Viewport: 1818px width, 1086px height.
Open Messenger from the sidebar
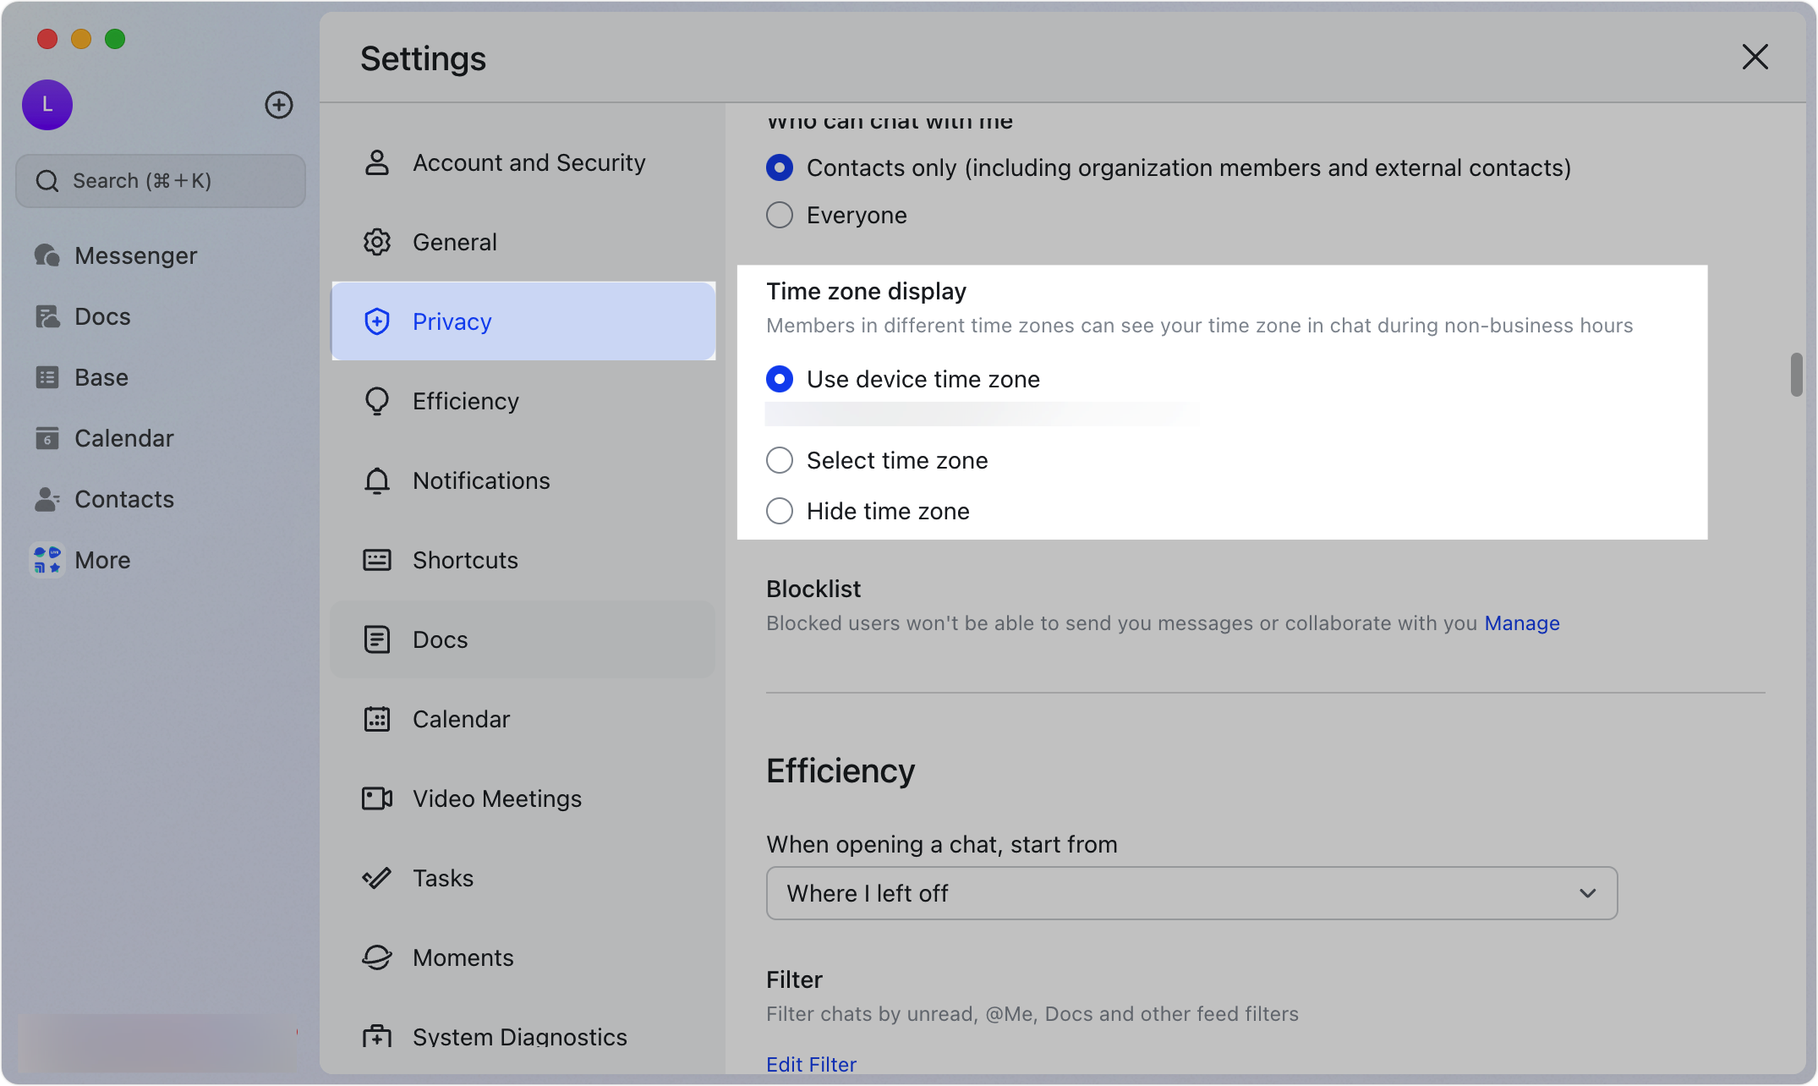[x=135, y=255]
